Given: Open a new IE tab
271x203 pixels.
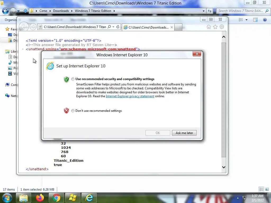Looking at the screenshot, I should 178,27.
